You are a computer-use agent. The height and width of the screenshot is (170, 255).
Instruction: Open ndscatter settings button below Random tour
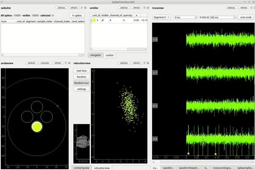tap(82, 89)
